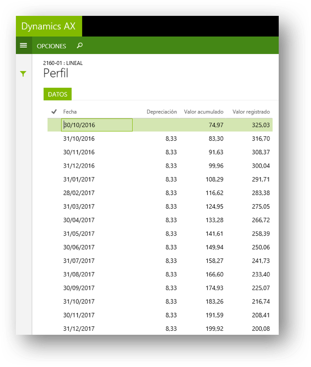Click the 30/10/2016 date input field
Image resolution: width=311 pixels, height=367 pixels.
[x=97, y=125]
